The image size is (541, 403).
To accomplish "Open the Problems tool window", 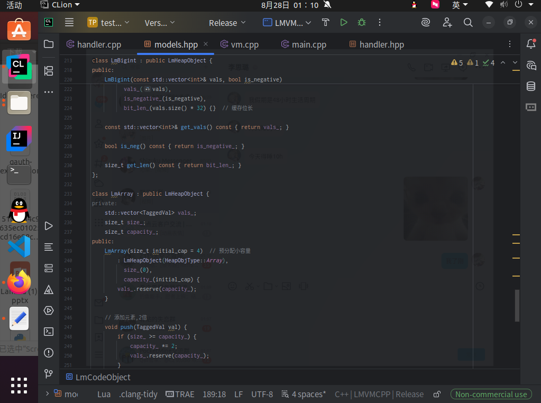I will click(49, 353).
